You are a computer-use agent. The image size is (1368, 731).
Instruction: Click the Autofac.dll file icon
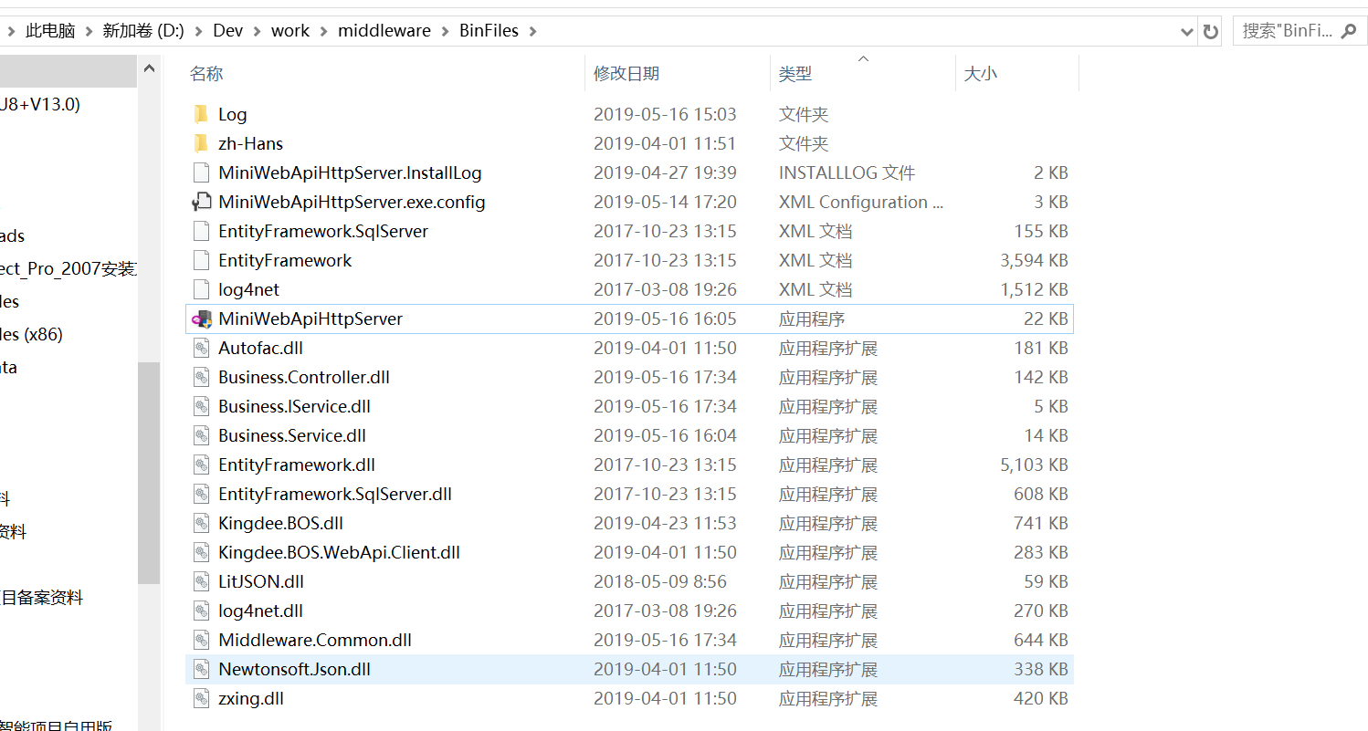pyautogui.click(x=202, y=348)
